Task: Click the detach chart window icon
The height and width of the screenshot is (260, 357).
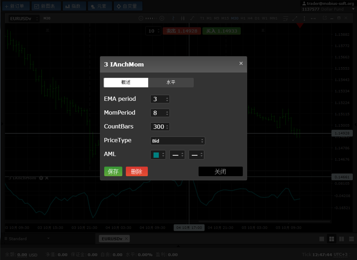Action: click(x=325, y=18)
